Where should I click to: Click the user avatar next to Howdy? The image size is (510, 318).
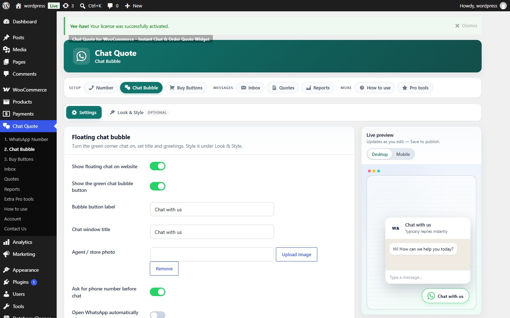point(503,6)
